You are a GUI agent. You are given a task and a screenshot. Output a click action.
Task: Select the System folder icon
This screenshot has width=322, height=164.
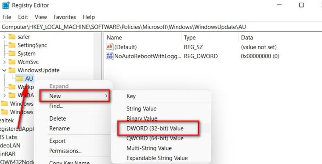click(12, 53)
